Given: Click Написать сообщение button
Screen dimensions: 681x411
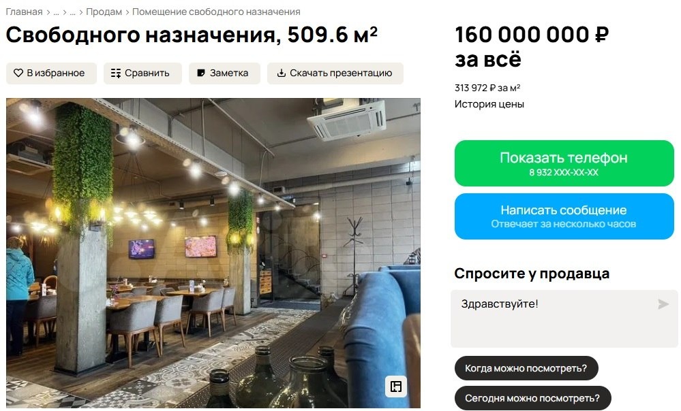Looking at the screenshot, I should click(564, 216).
